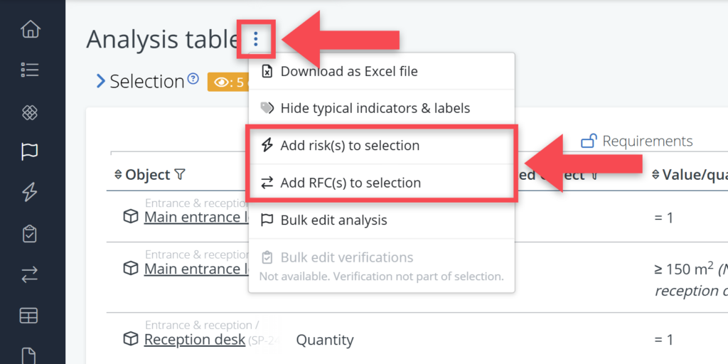Click the lightning bolt risks sidebar icon
728x364 pixels.
click(x=30, y=192)
